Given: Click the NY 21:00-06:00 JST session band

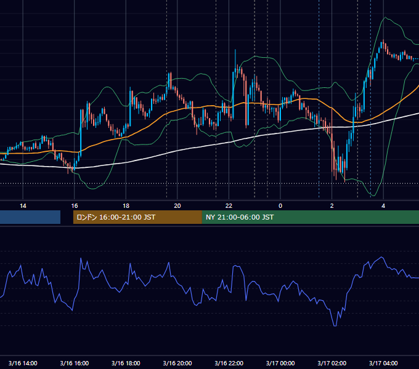Looking at the screenshot, I should tap(310, 217).
